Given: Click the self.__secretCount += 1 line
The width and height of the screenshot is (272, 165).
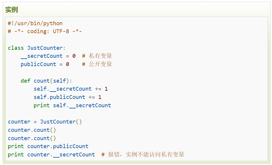Looking at the screenshot, I should coord(71,89).
